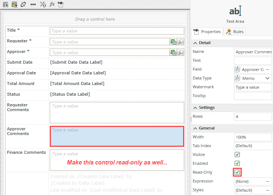Select the Status Data Label
Viewport: 273px width, 195px height.
[70, 94]
